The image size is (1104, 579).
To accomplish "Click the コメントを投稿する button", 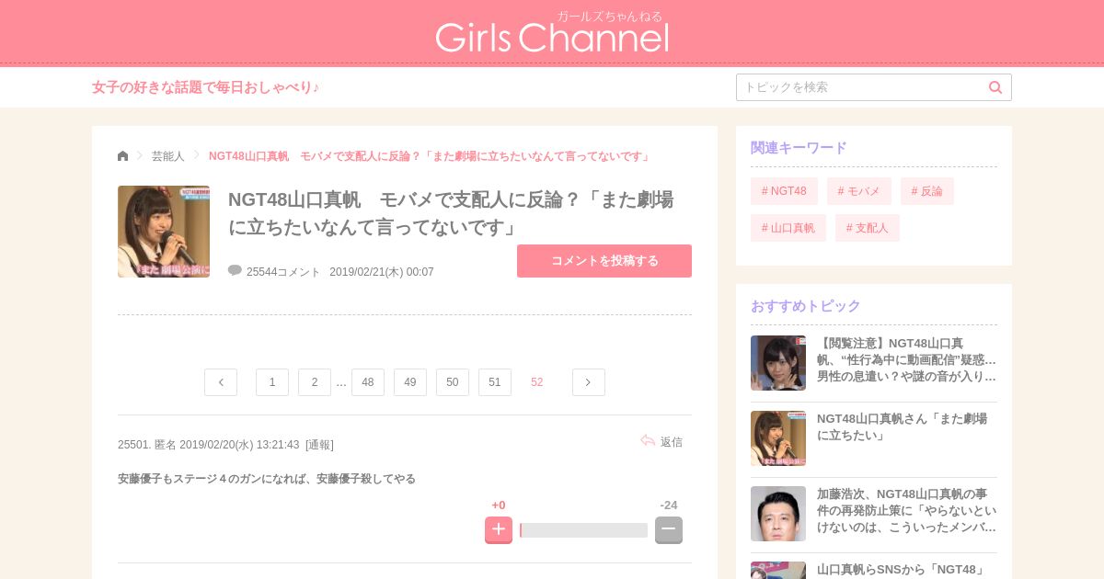I will 604,261.
